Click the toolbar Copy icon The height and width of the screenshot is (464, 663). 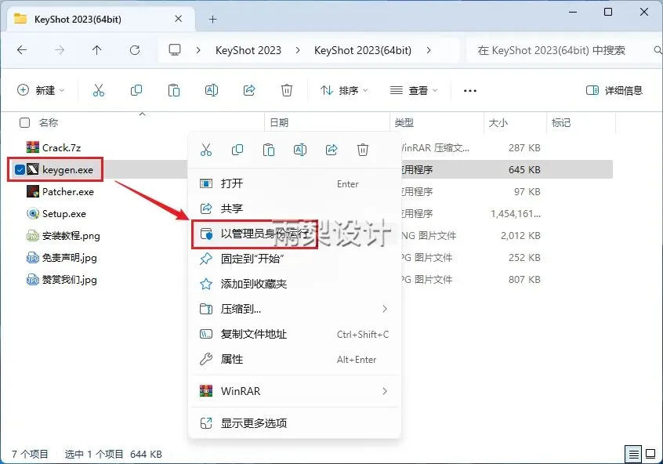point(136,90)
